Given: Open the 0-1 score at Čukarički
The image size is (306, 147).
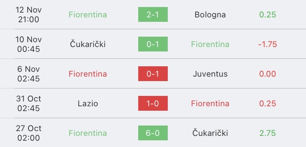Looking at the screenshot, I should coord(153,44).
